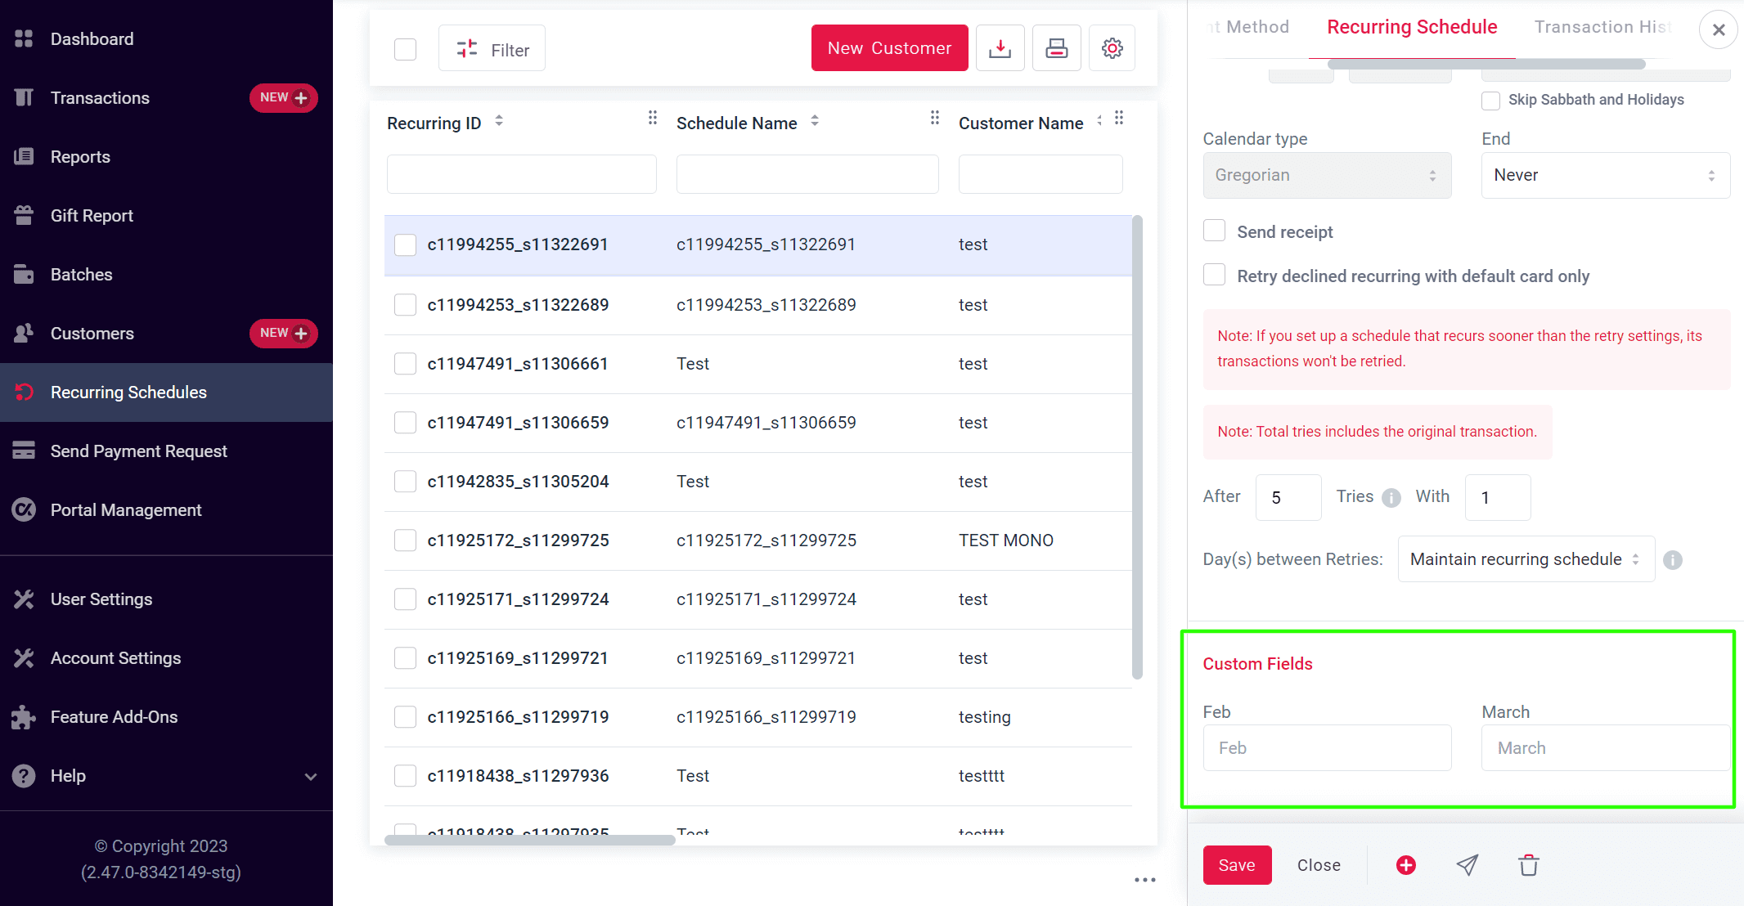The image size is (1744, 906).
Task: Click the New Customer button
Action: tap(889, 47)
